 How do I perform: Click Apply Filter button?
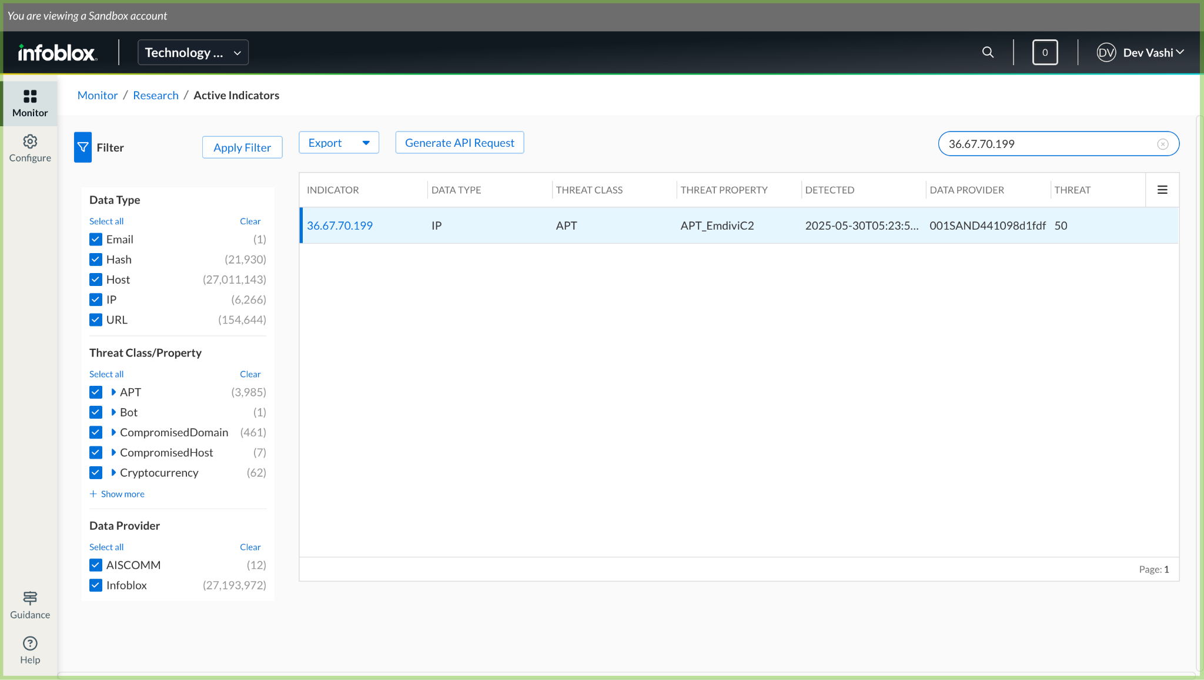click(242, 147)
